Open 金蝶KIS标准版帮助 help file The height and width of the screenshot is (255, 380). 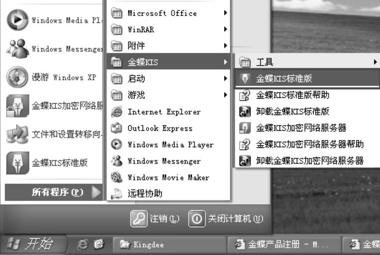point(307,95)
